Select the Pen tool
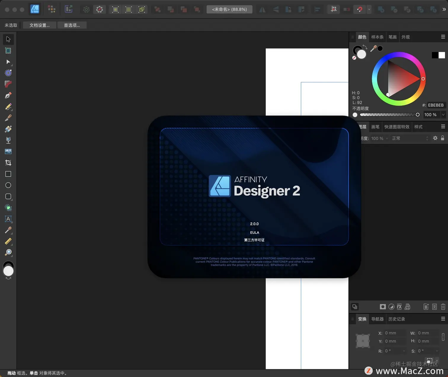Screen dimensions: 448x377 tap(8, 95)
